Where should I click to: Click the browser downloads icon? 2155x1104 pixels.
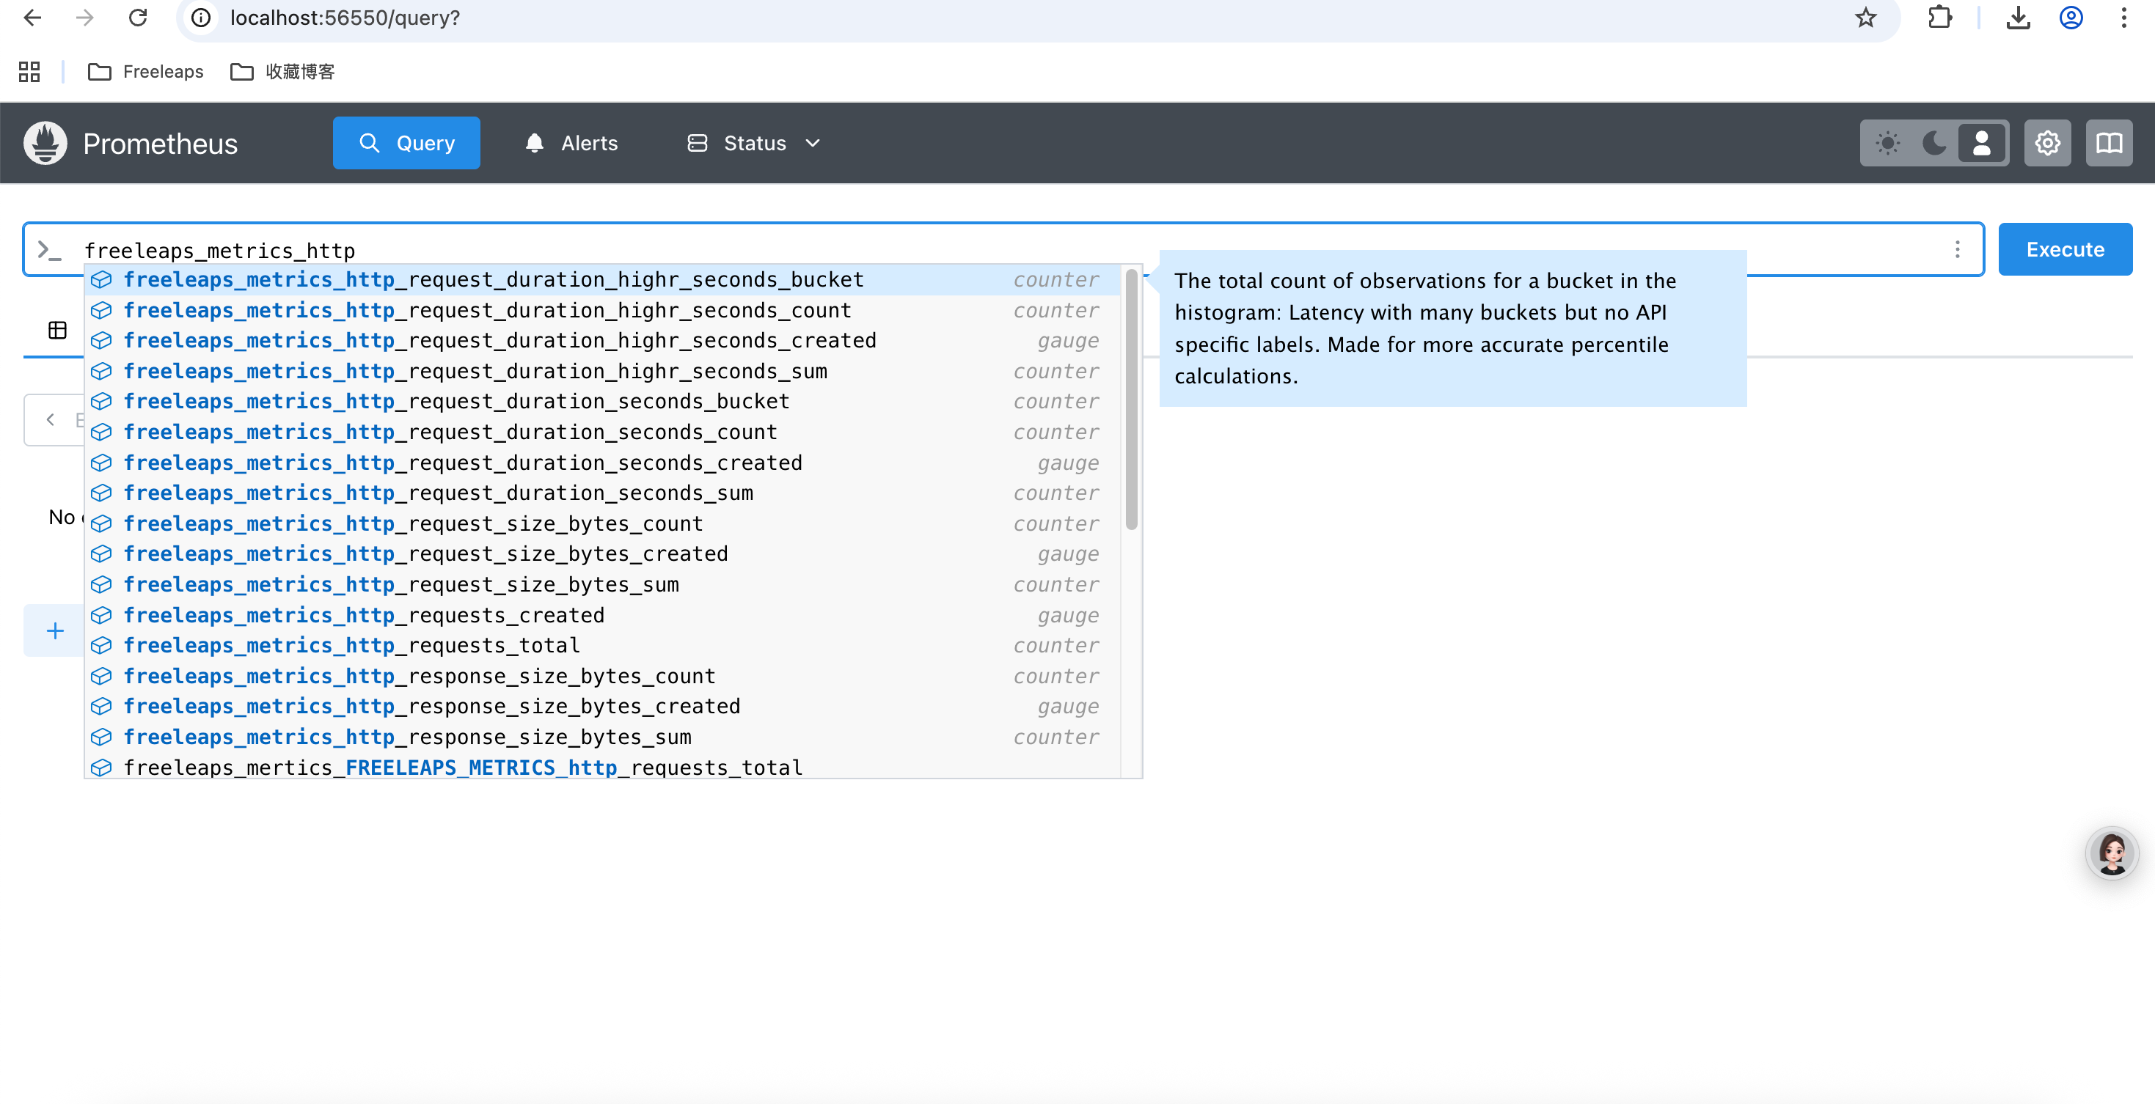[2018, 18]
